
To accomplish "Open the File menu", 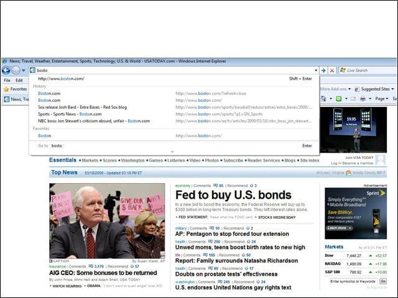I will tap(7, 80).
